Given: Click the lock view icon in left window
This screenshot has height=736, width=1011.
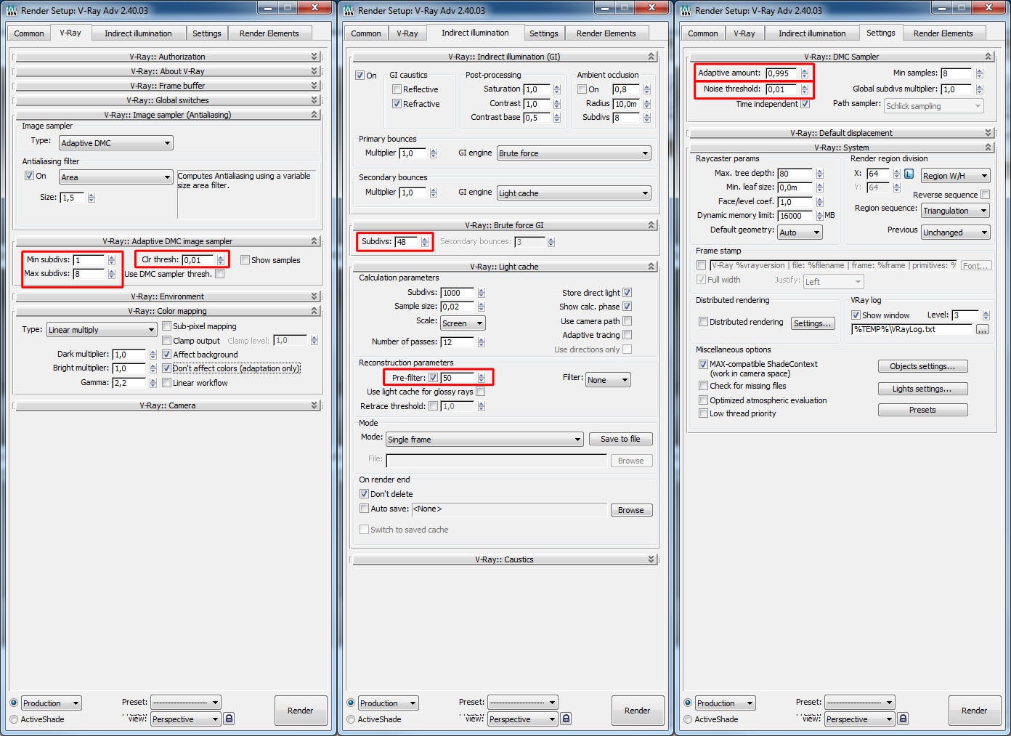Looking at the screenshot, I should (x=229, y=719).
